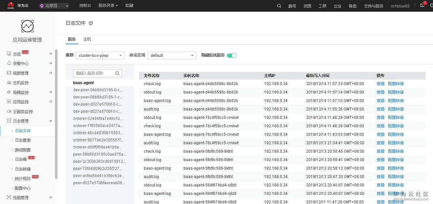
Task: Open 日志桶 in sidebar
Action: 21,159
